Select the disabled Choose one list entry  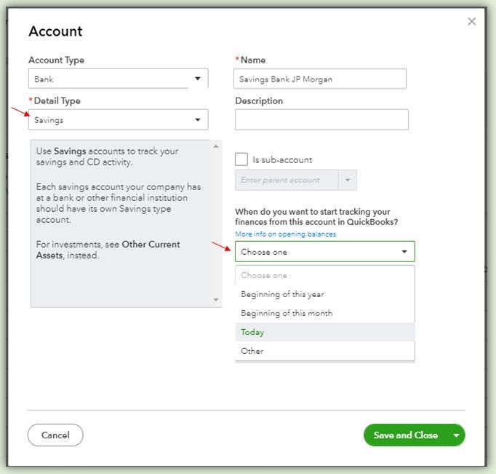[x=264, y=275]
